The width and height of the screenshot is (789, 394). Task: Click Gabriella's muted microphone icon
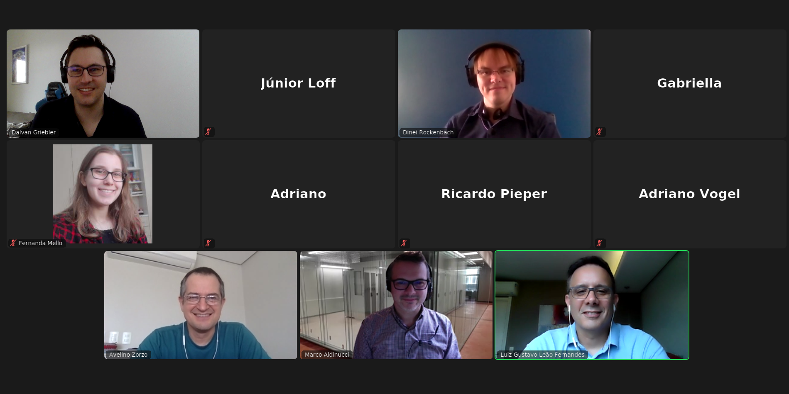point(599,132)
